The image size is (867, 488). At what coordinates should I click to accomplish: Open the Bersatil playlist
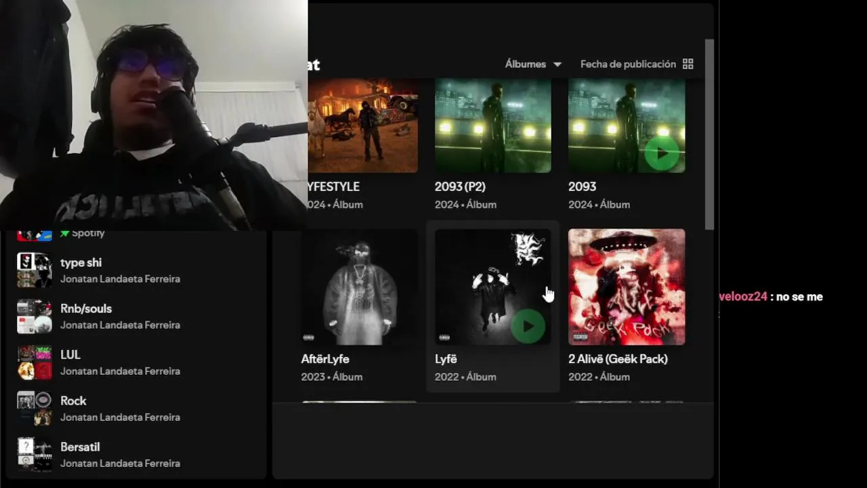tap(135, 454)
